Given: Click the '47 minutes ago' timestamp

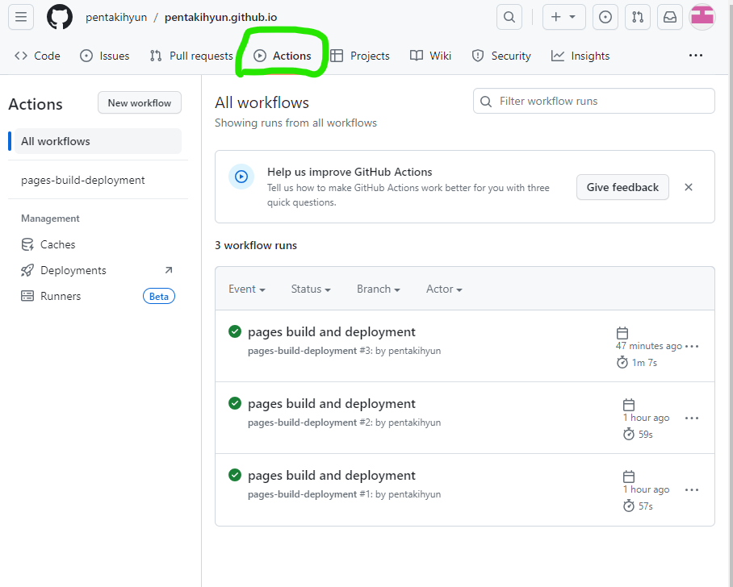Looking at the screenshot, I should click(649, 346).
